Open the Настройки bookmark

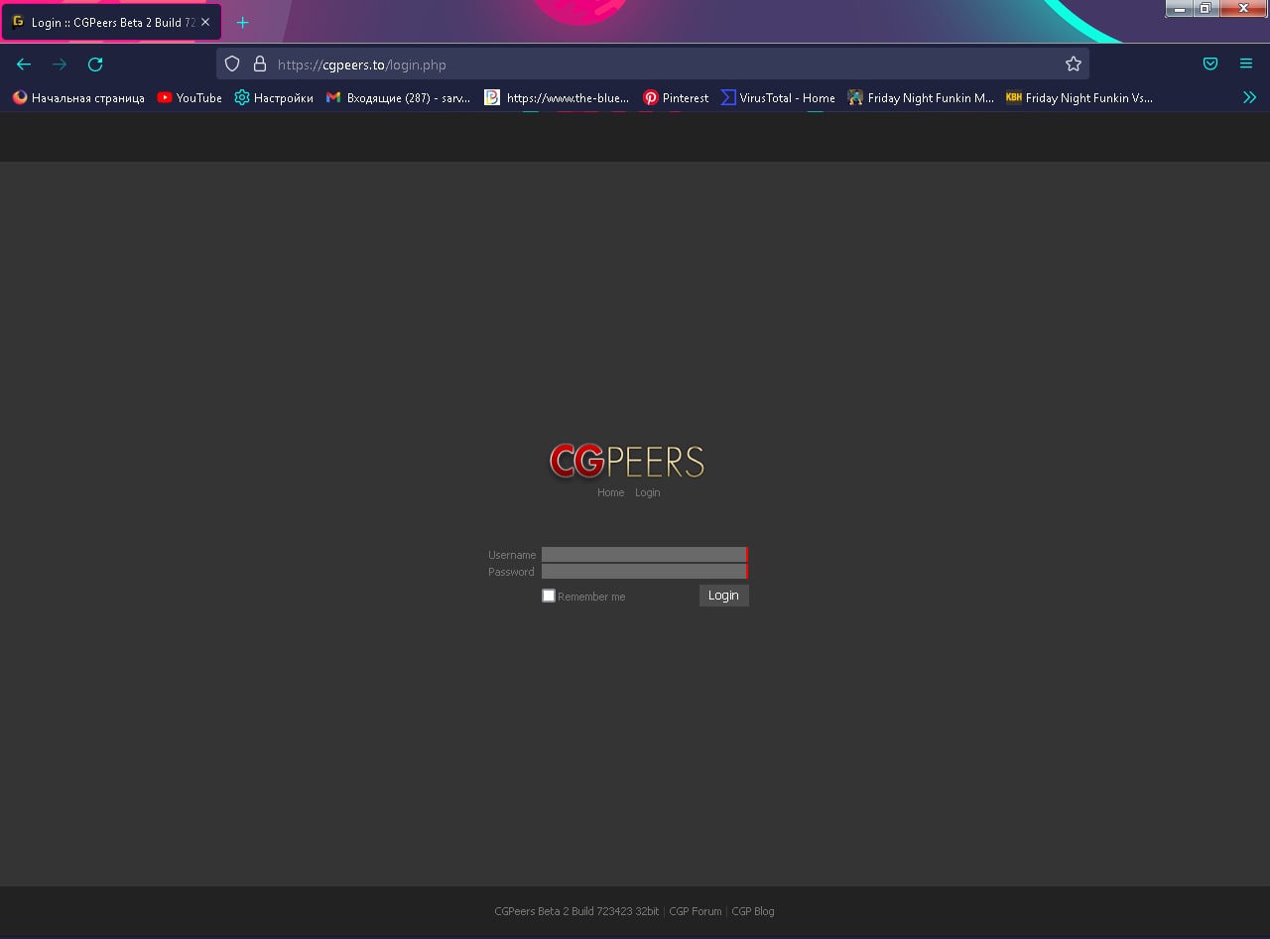click(x=274, y=97)
